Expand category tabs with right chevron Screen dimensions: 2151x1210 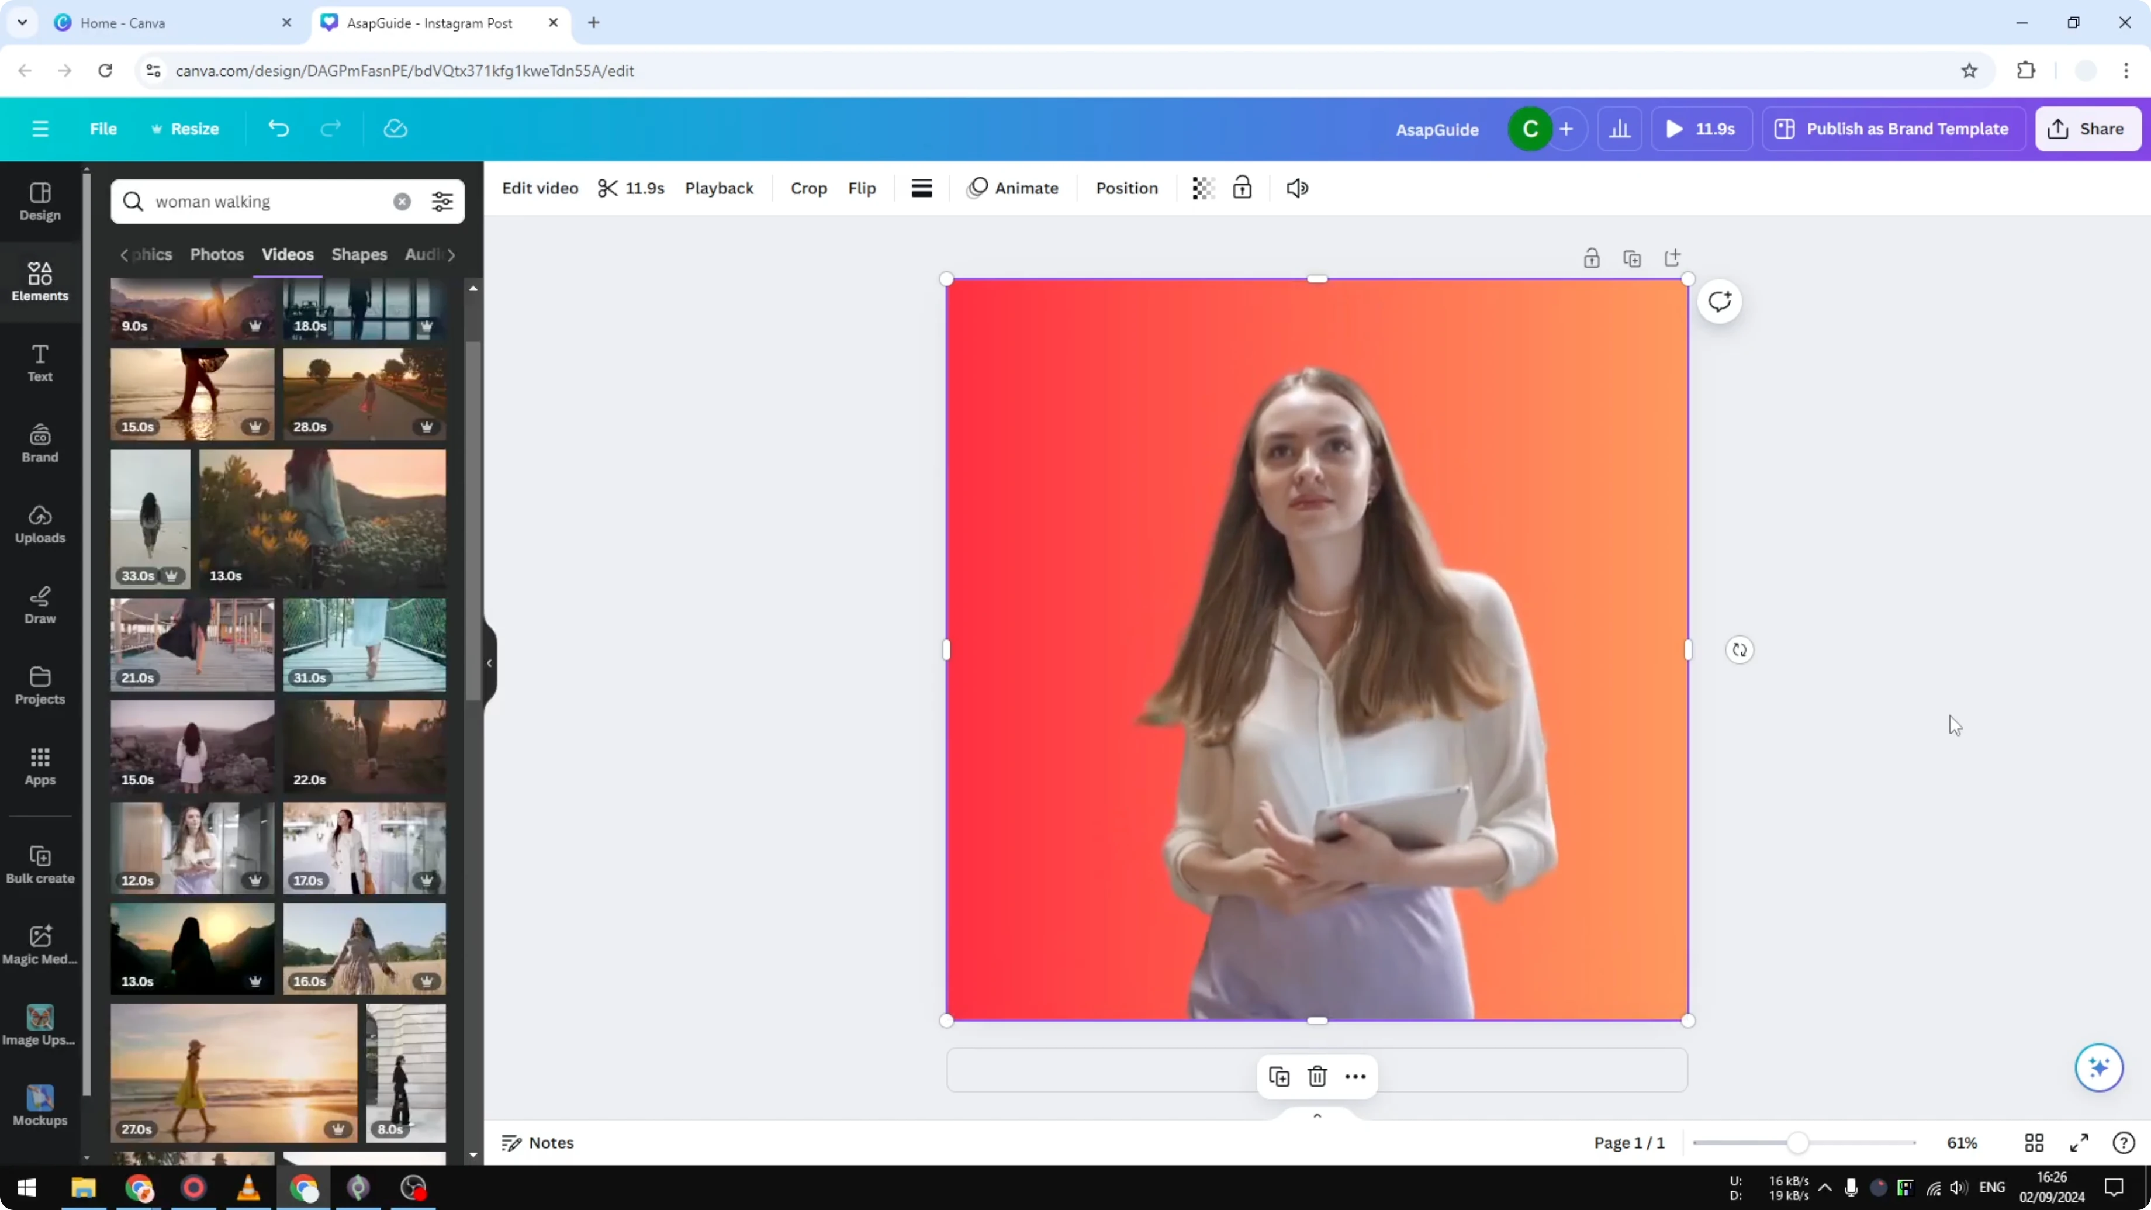[x=451, y=255]
